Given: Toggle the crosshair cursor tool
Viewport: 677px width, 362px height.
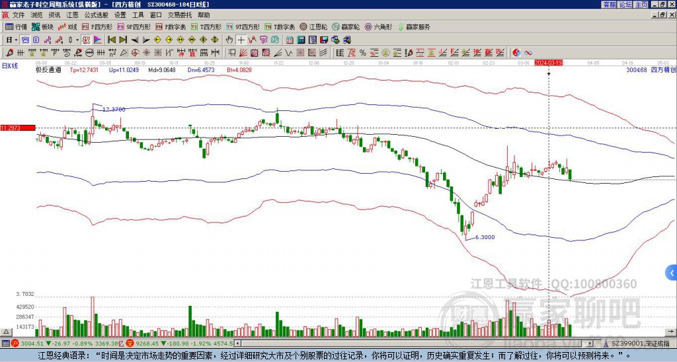Looking at the screenshot, I should coord(241,40).
